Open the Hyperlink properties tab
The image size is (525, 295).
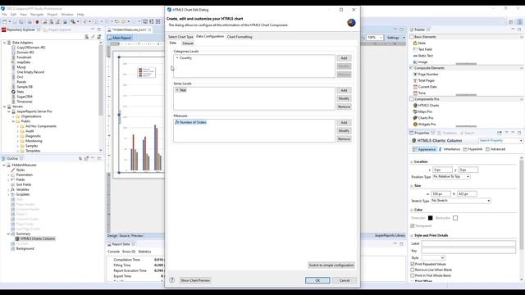472,149
